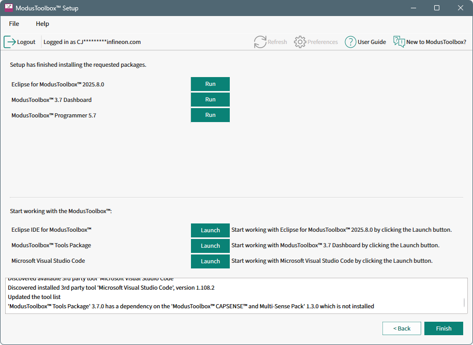Click the 'ModusToolbox 3.7 Dashboard' label
Screen dimensions: 473x345
tap(52, 100)
